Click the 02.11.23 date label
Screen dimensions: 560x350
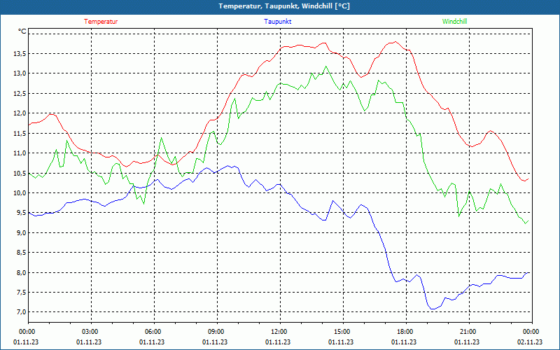click(530, 342)
